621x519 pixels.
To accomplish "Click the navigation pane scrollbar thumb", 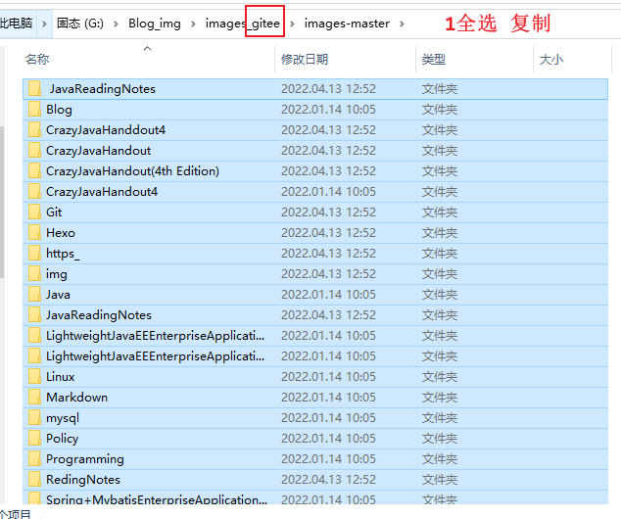I will click(x=2, y=202).
